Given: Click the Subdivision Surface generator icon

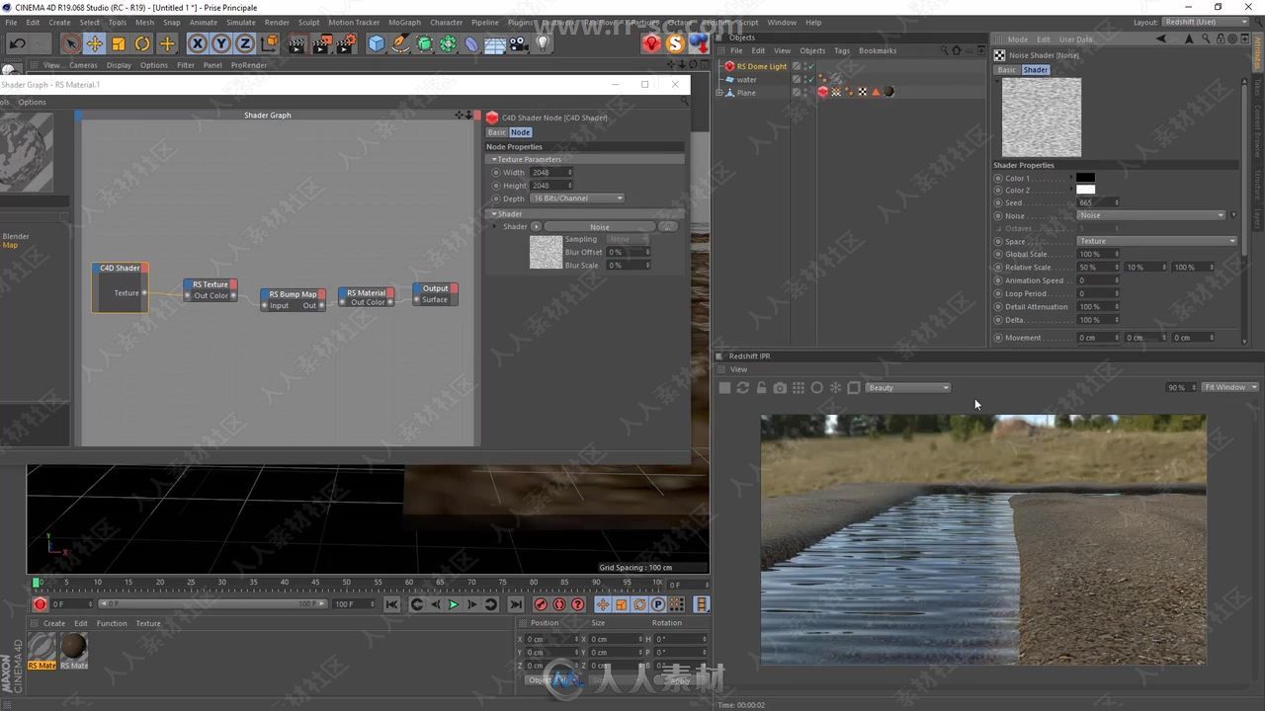Looking at the screenshot, I should click(424, 43).
